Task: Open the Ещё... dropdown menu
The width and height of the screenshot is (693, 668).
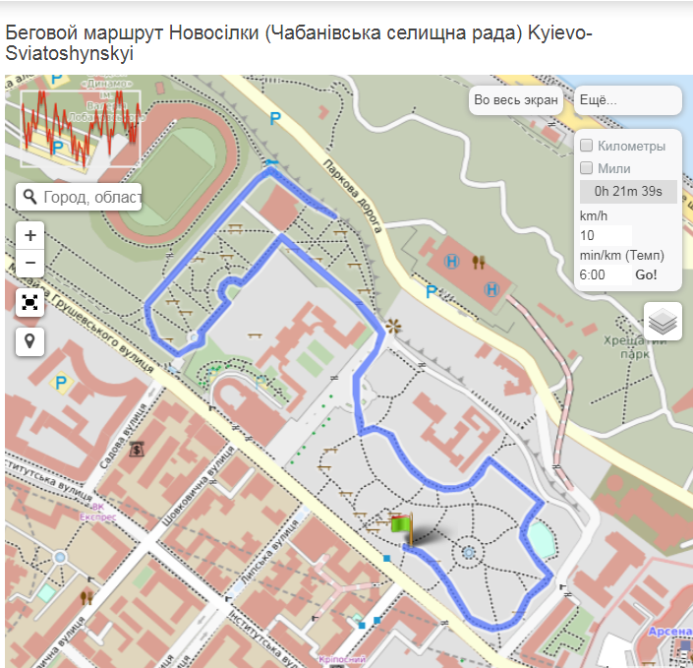Action: [627, 100]
